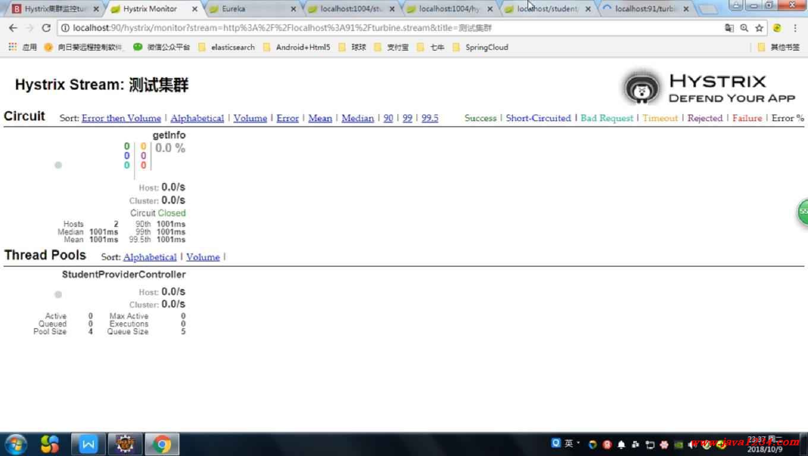Sort thread pools by Volume
Viewport: 808px width, 456px height.
click(x=203, y=257)
